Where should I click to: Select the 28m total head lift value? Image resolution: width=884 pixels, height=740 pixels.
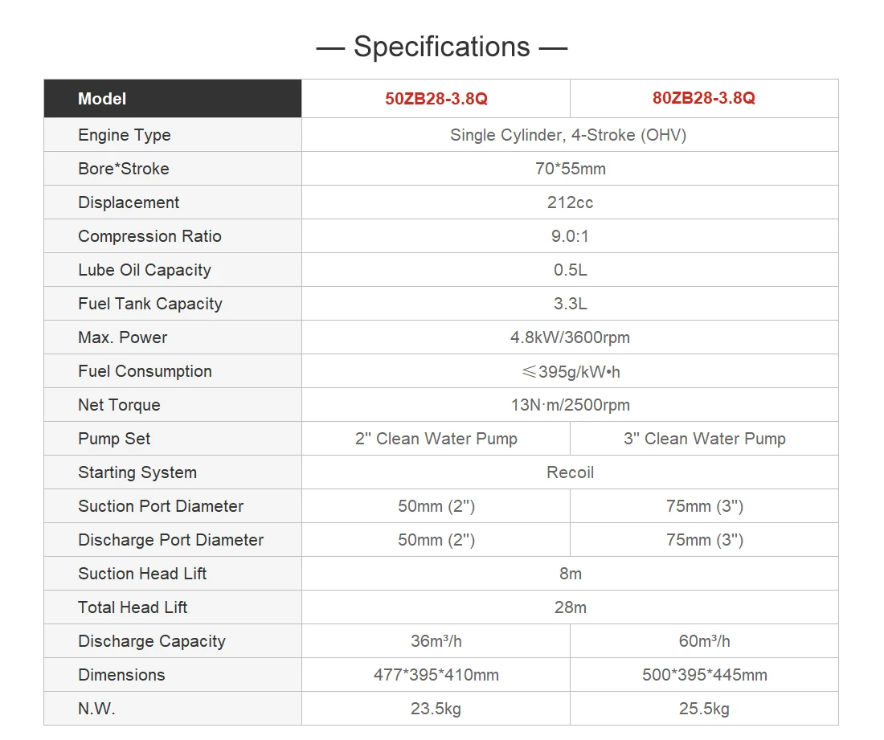570,607
